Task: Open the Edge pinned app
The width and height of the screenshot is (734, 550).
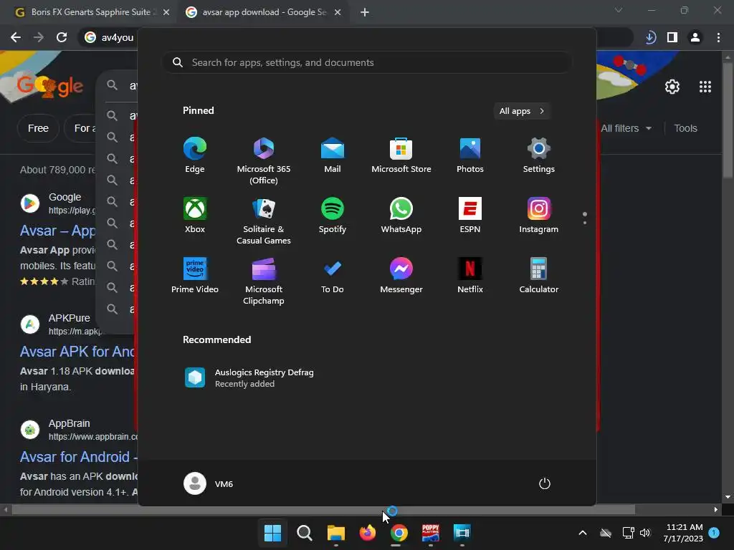Action: tap(195, 155)
